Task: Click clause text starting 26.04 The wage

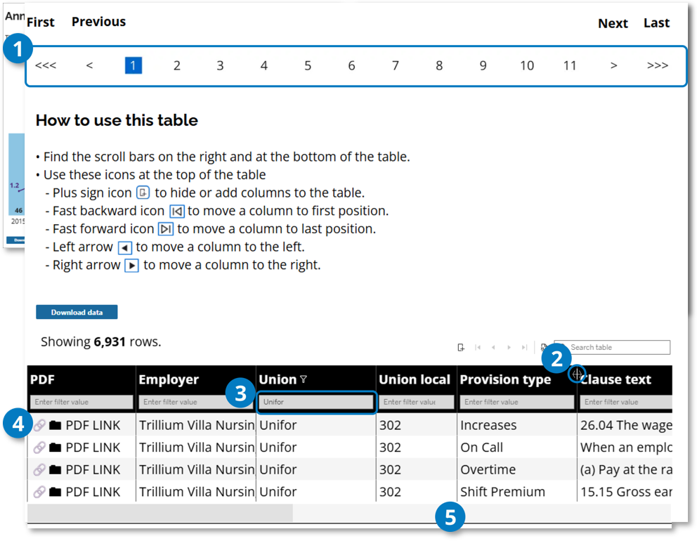Action: click(626, 425)
